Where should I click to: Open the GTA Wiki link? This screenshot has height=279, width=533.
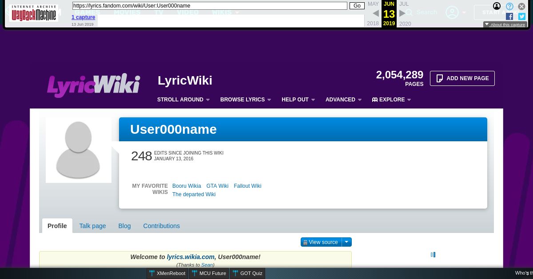[x=217, y=186]
